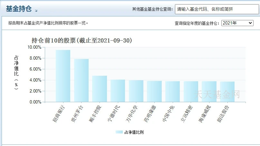
Task: Click the 报告期末占基金资产净值比例 description text
Action: coord(48,23)
